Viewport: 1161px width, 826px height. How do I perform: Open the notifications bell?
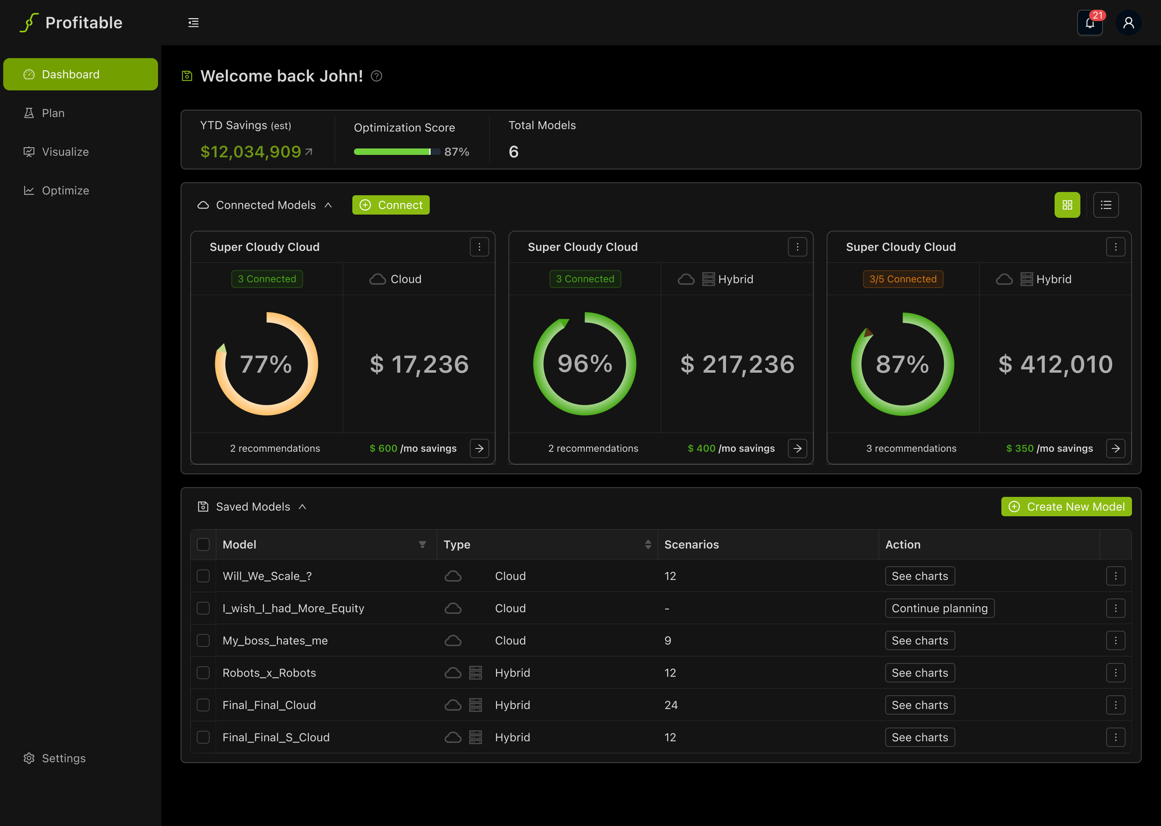coord(1089,23)
